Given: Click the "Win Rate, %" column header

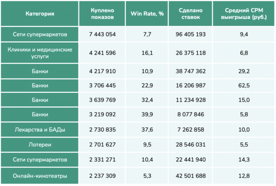Looking at the screenshot, I should [x=147, y=14].
